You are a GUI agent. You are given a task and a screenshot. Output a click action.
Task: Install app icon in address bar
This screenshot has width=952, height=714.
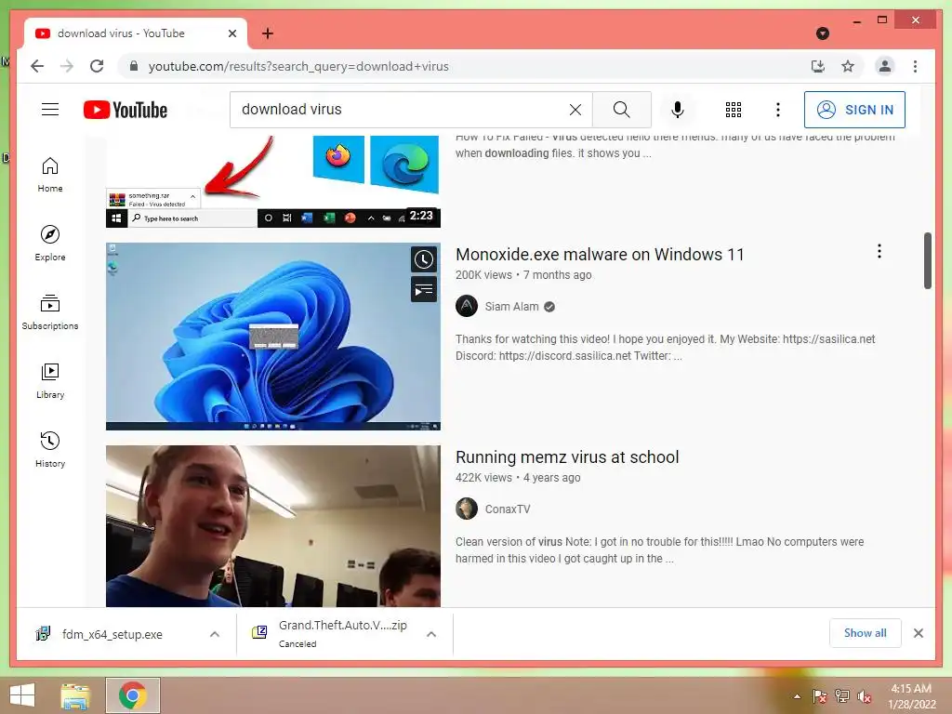[818, 66]
